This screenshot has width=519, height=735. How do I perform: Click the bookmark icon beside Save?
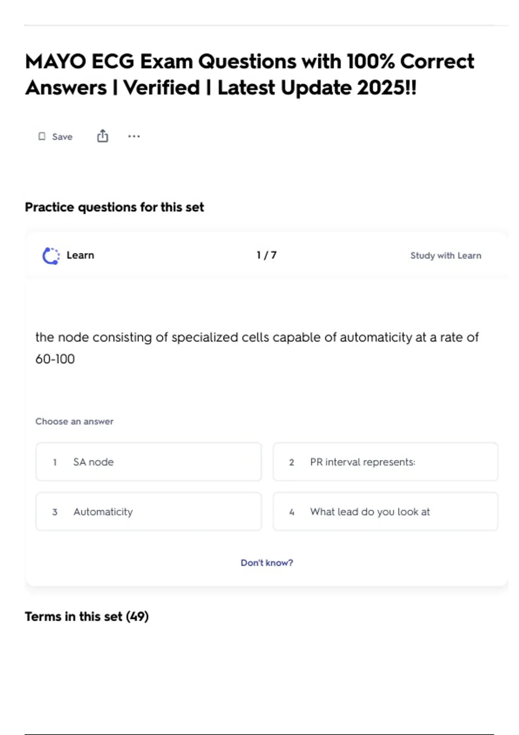42,137
